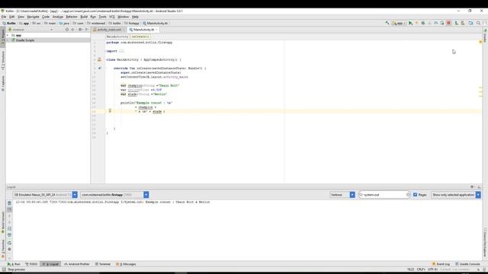Switch to the activity_main.xml editor tab
The height and width of the screenshot is (274, 488).
coord(109,30)
